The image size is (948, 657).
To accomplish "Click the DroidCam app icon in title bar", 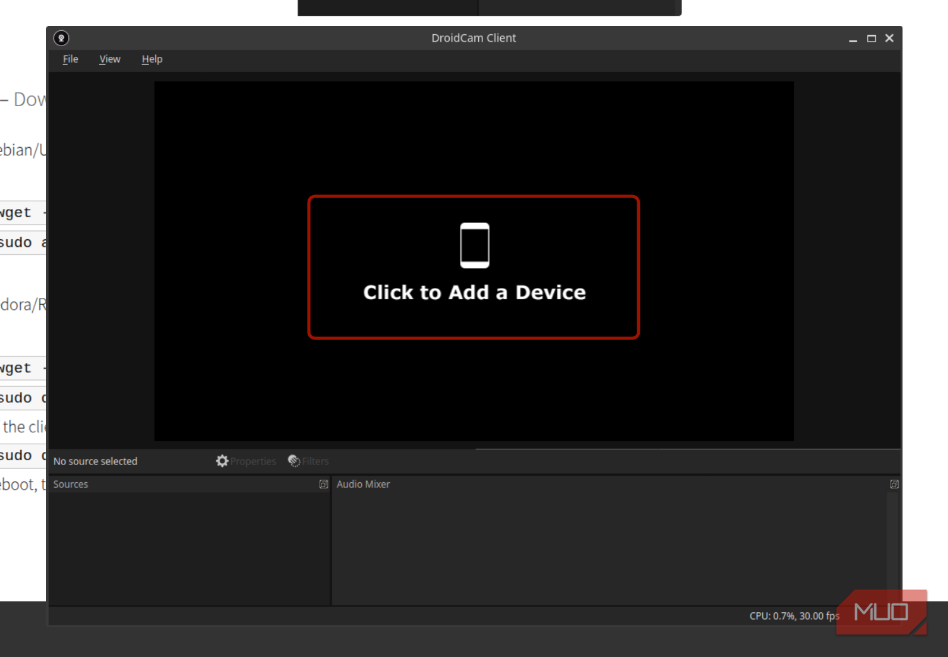I will click(x=61, y=38).
